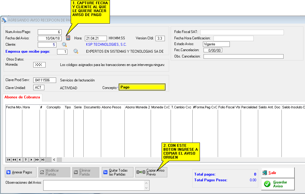The image size is (305, 194).
Task: Skip back a page in grid navigator
Action: coord(14,160)
